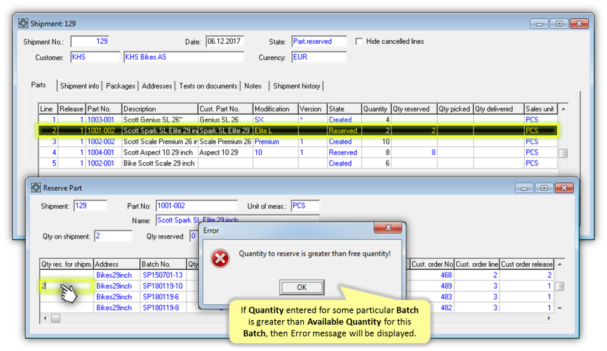607x351 pixels.
Task: Open the Addresses tab
Action: coord(157,86)
